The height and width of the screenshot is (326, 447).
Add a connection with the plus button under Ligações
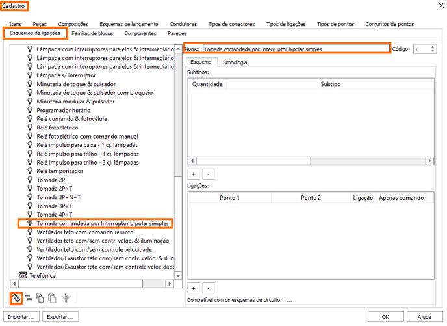(194, 288)
